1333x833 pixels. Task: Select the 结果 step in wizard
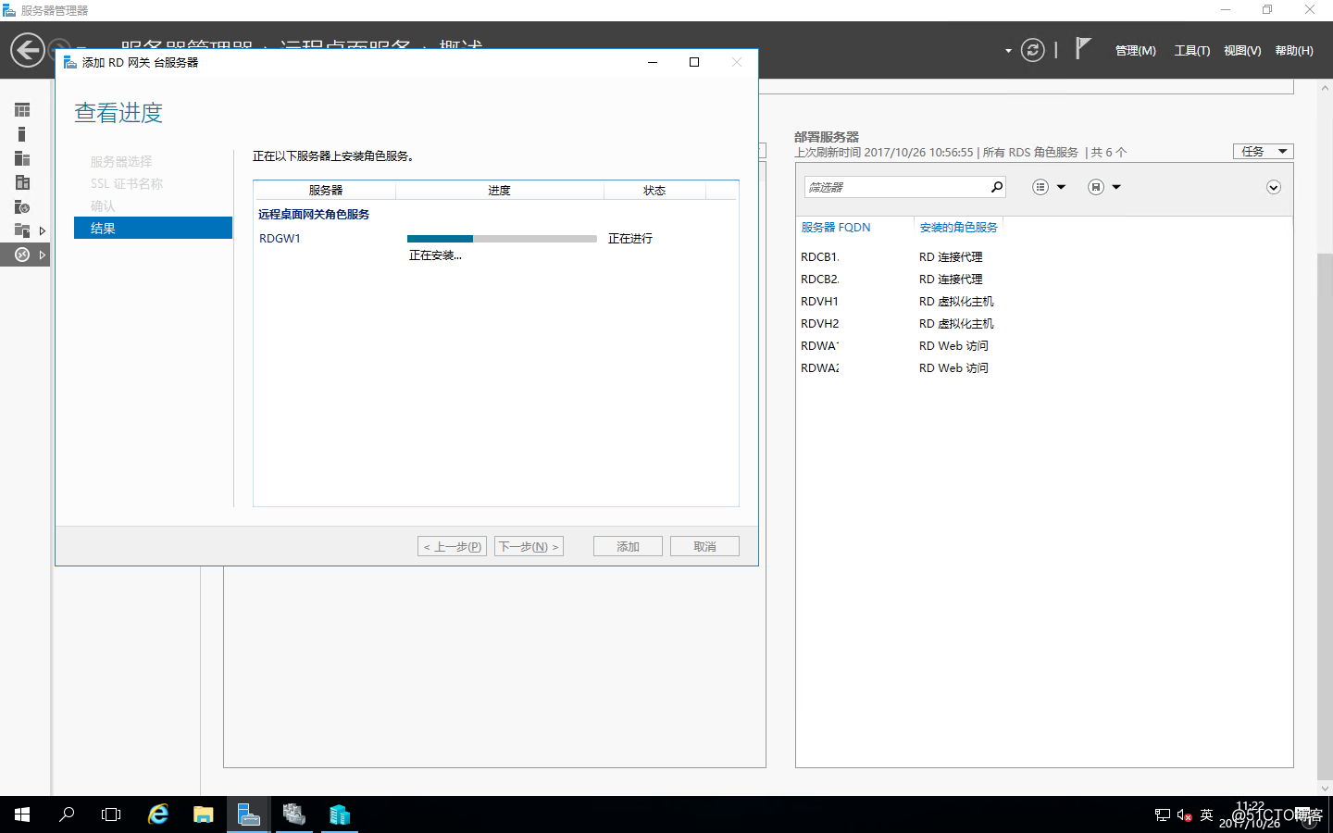click(153, 228)
